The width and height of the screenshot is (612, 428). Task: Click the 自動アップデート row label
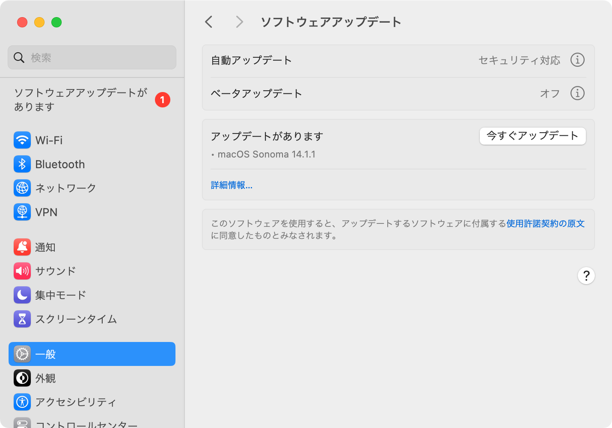pyautogui.click(x=251, y=60)
